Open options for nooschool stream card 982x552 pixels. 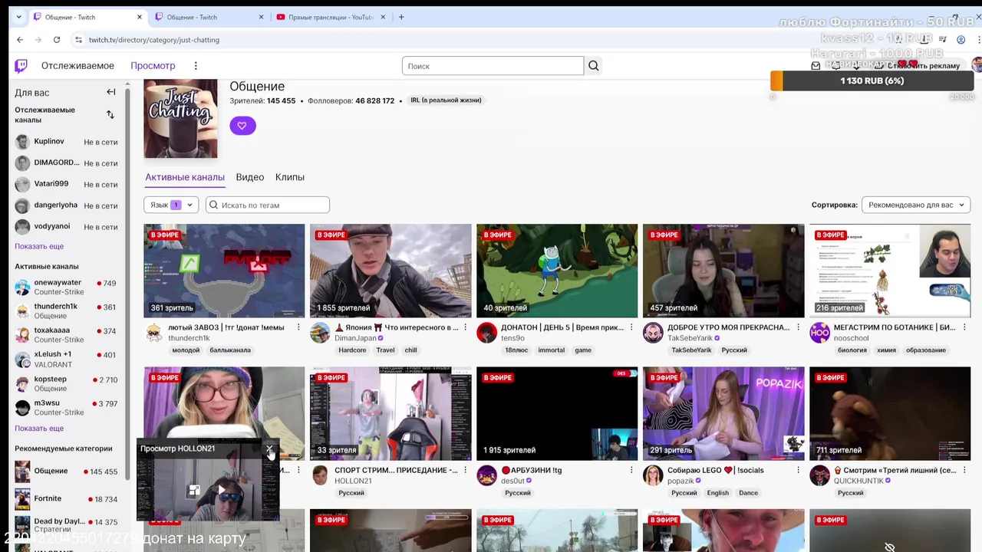point(964,327)
